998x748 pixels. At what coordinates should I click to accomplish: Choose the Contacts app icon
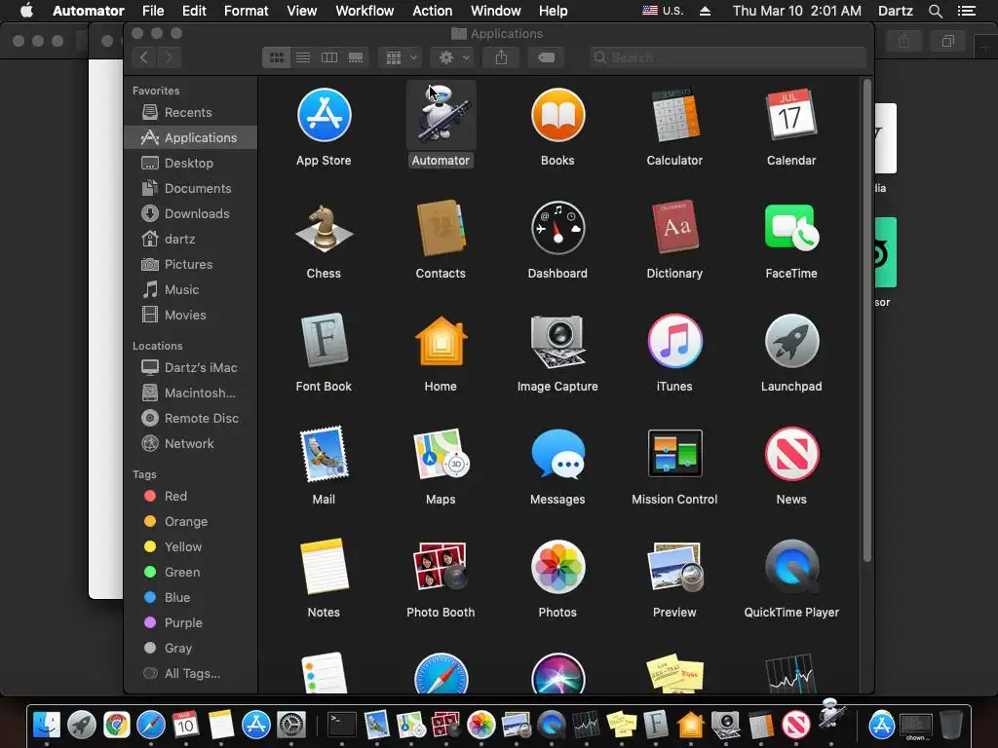coord(441,228)
